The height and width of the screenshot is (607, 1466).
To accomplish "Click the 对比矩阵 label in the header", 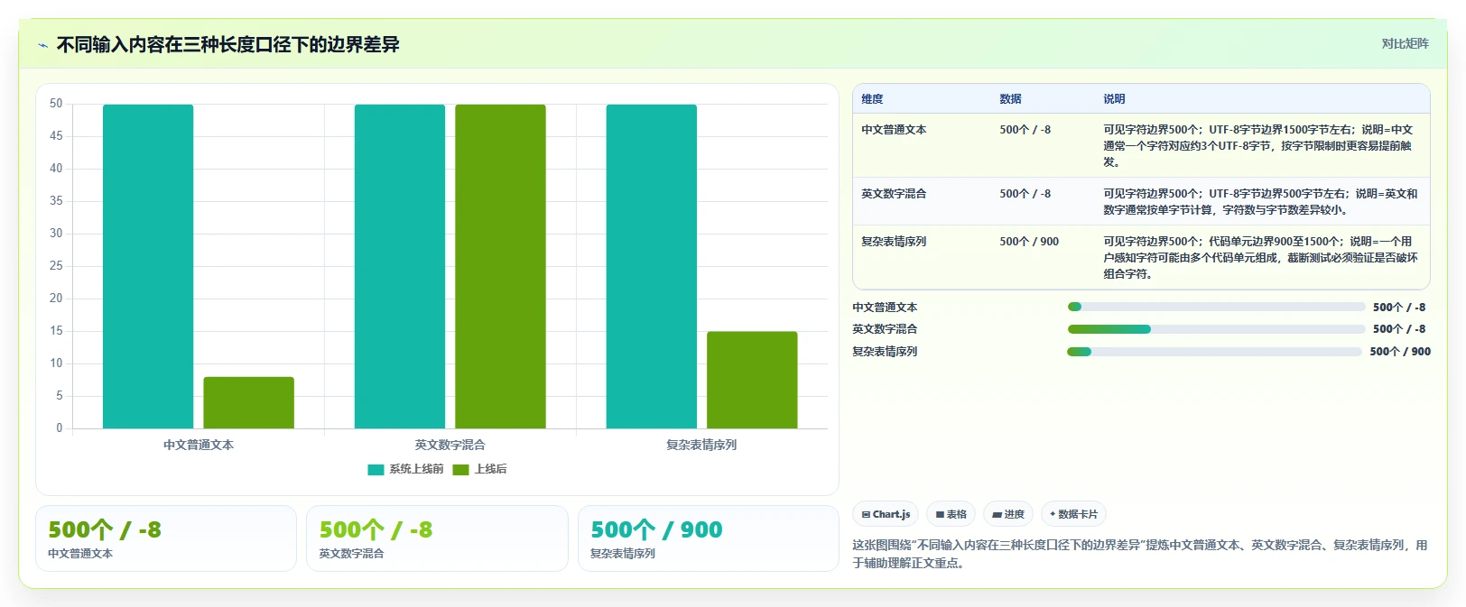I will 1405,43.
